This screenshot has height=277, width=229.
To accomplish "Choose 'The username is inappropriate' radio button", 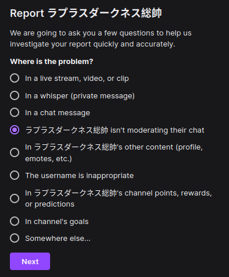I will coord(15,175).
